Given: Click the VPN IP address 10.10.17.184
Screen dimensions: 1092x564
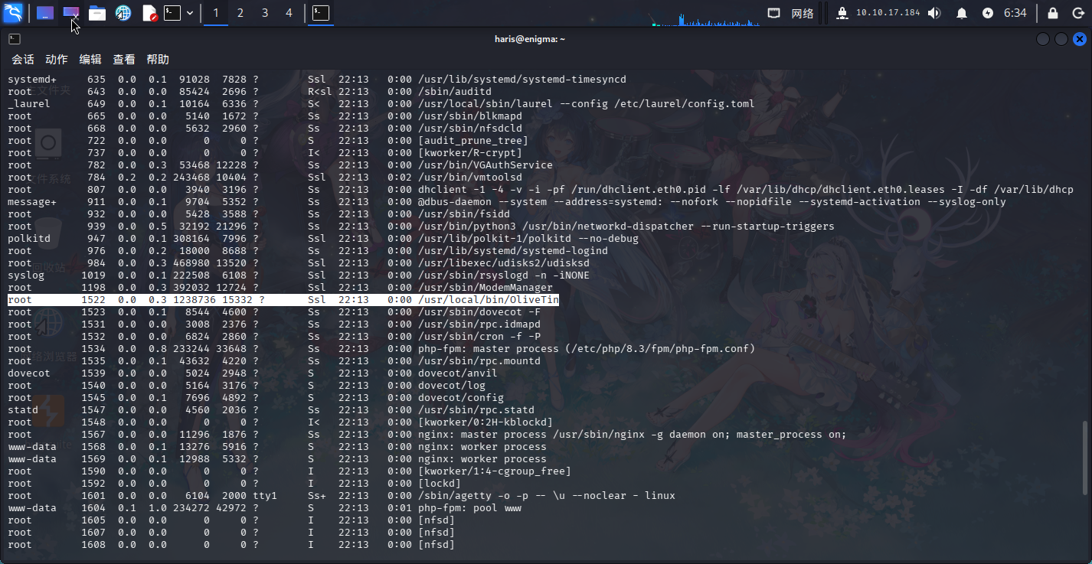Looking at the screenshot, I should click(888, 13).
